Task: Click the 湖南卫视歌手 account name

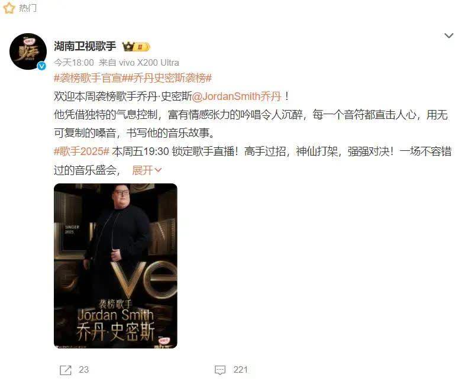Action: [85, 46]
